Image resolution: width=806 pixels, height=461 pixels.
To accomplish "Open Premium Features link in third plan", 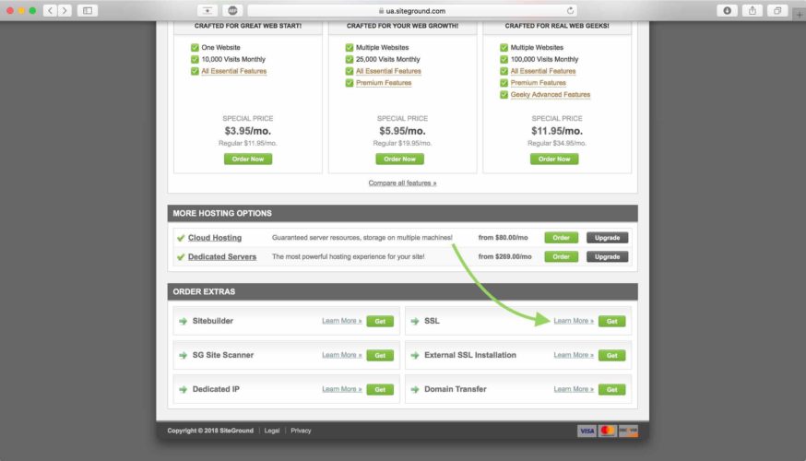I will (539, 83).
